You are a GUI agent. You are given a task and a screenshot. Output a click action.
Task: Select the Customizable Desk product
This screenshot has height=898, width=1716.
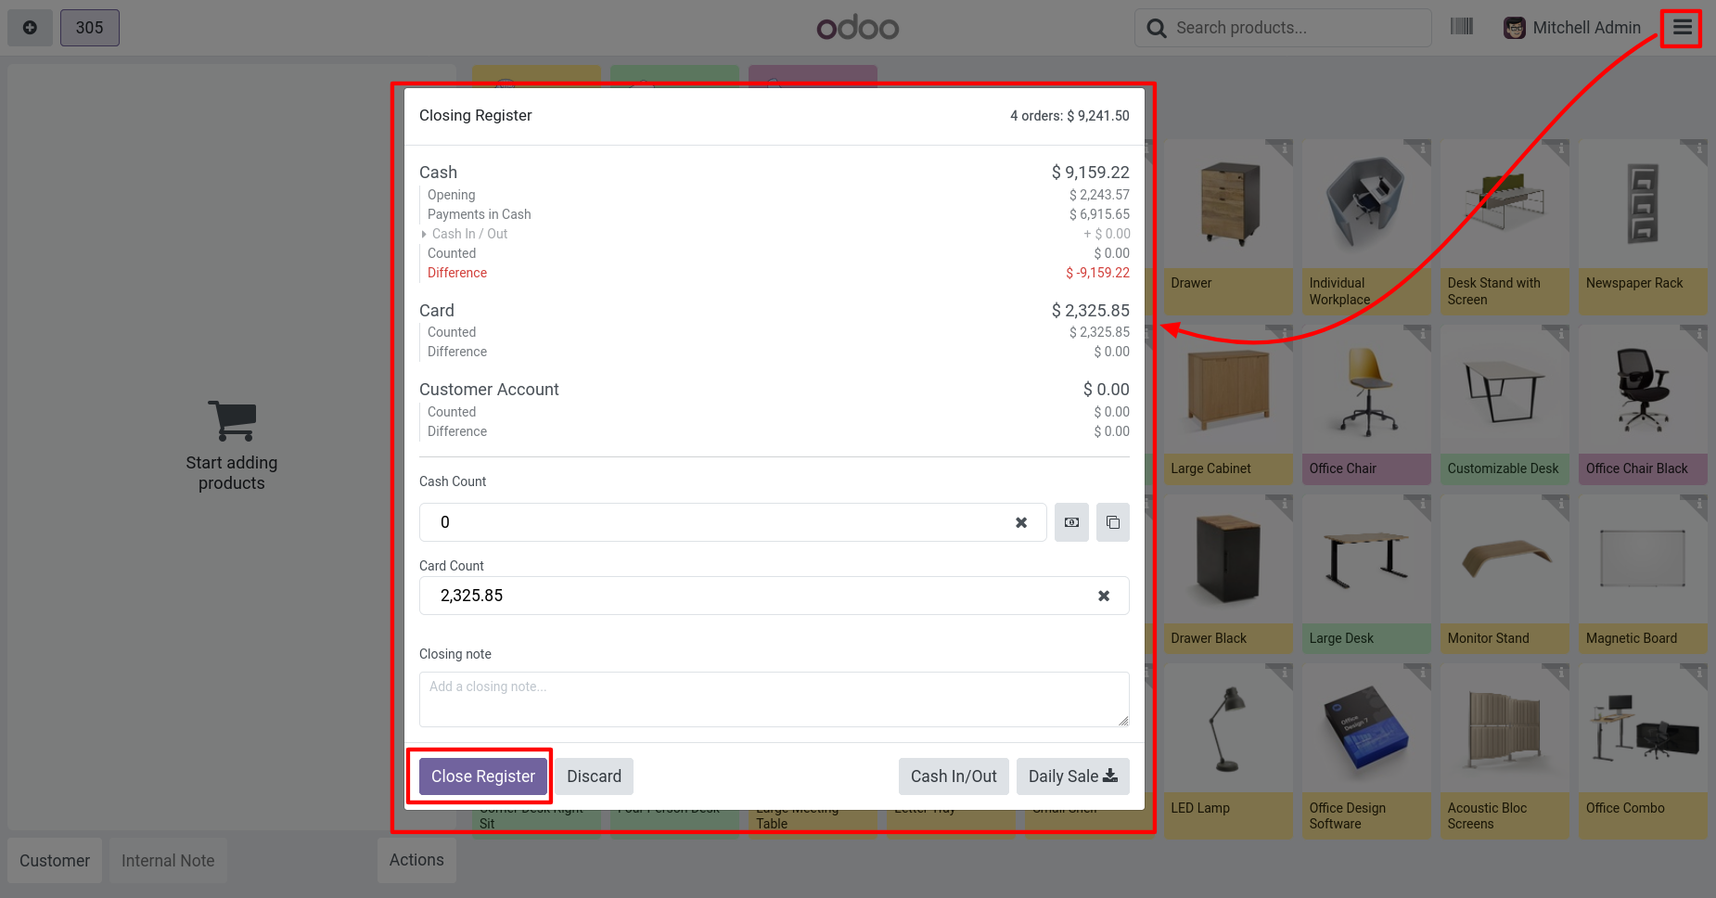pyautogui.click(x=1505, y=404)
